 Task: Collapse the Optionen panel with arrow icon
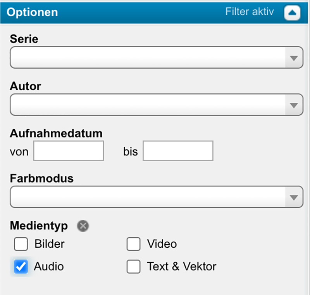tap(292, 13)
